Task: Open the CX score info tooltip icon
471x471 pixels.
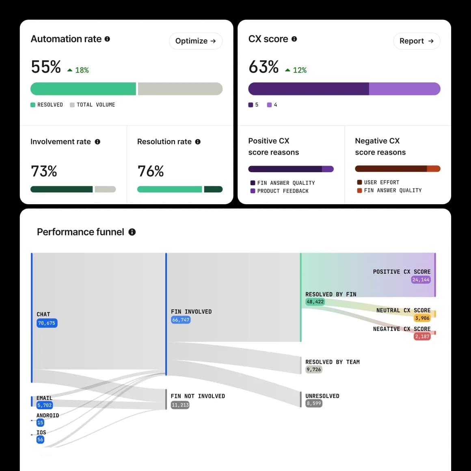Action: pyautogui.click(x=294, y=39)
